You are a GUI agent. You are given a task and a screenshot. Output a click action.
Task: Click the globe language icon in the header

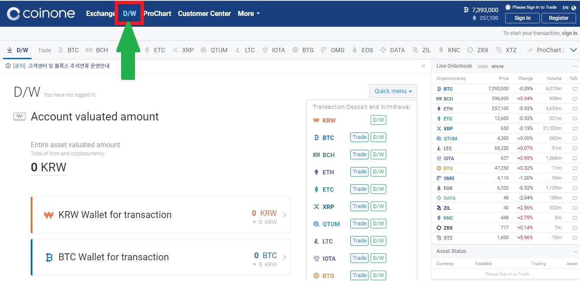pos(574,7)
